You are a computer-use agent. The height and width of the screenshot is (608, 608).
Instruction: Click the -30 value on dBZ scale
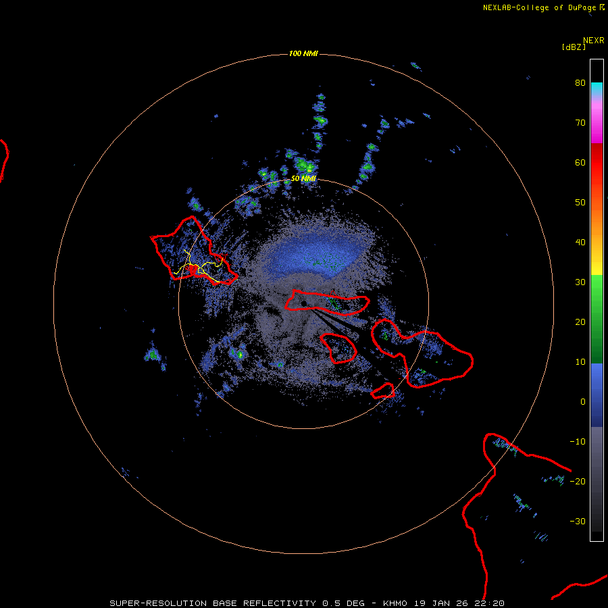coord(578,522)
